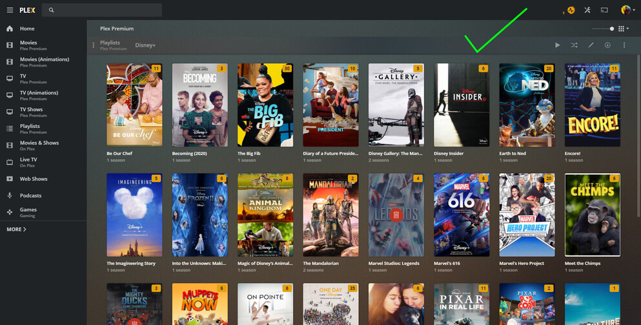
Task: Open Marvel's Hero Project poster
Action: [527, 215]
